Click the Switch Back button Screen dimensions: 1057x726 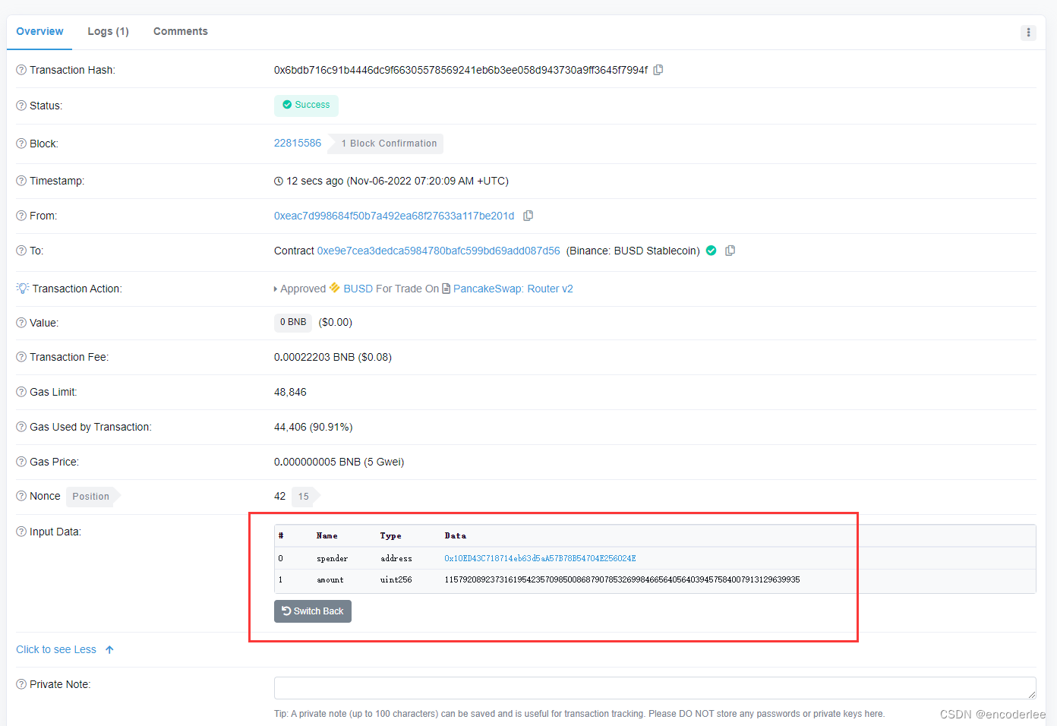pos(313,611)
